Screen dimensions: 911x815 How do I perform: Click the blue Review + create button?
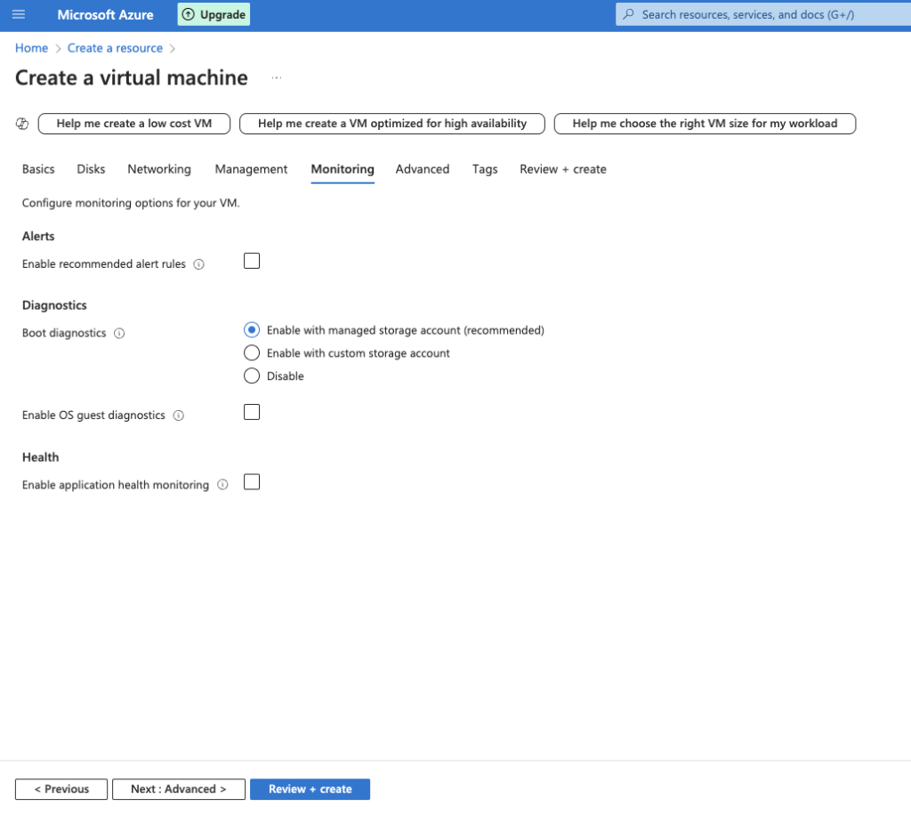tap(310, 789)
